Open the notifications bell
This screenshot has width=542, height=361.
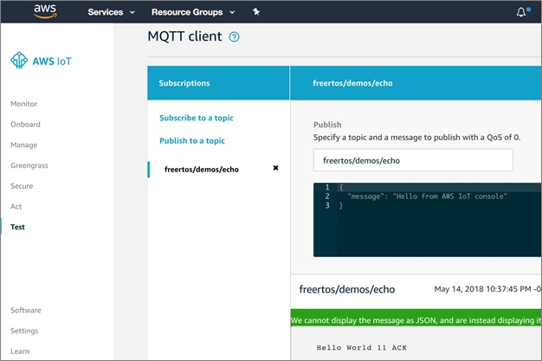[521, 12]
